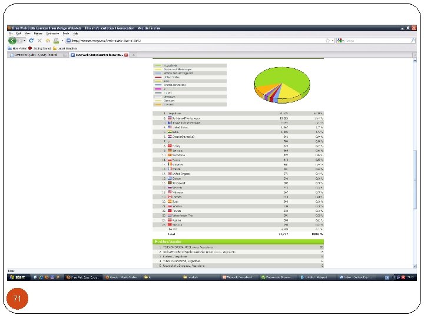Click the Home icon in the toolbar

pyautogui.click(x=48, y=41)
